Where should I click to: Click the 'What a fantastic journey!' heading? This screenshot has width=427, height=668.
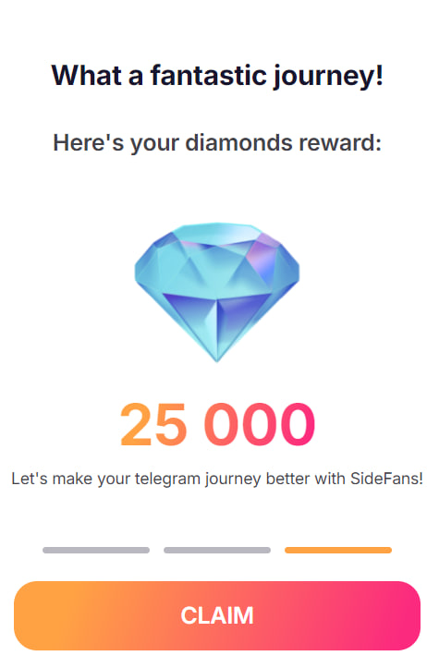click(x=217, y=77)
